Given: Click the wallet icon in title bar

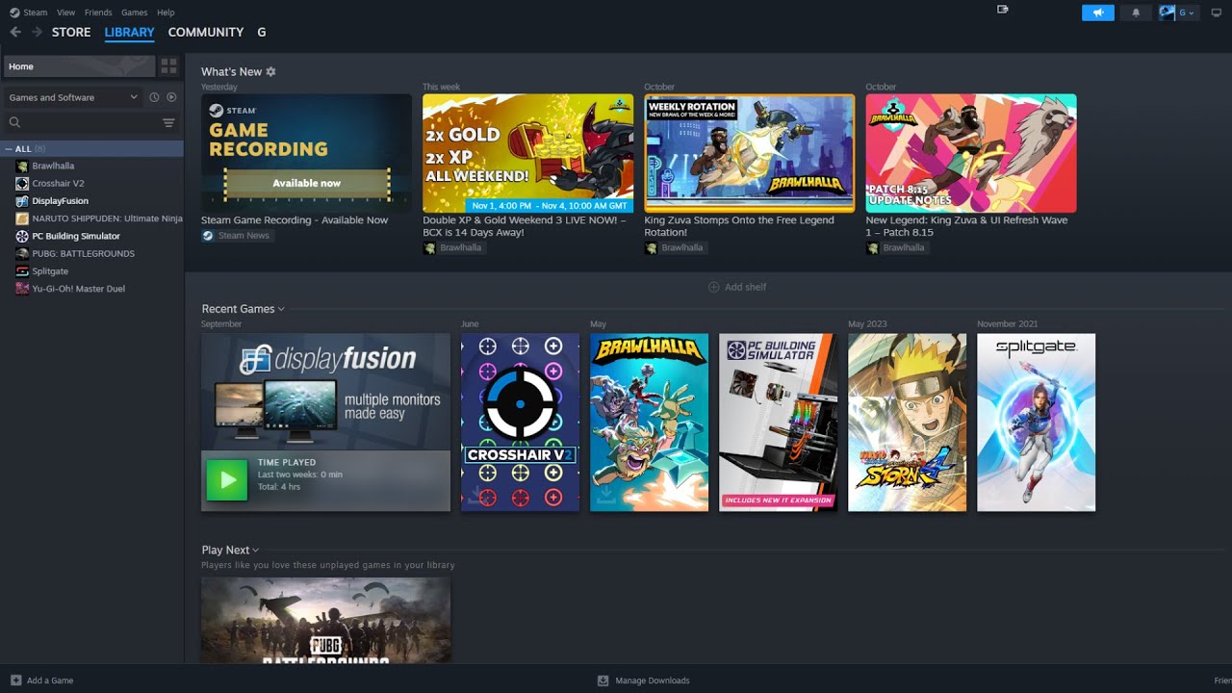Looking at the screenshot, I should click(x=1003, y=9).
